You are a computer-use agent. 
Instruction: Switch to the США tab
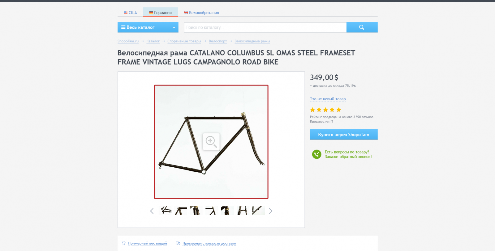pos(130,13)
